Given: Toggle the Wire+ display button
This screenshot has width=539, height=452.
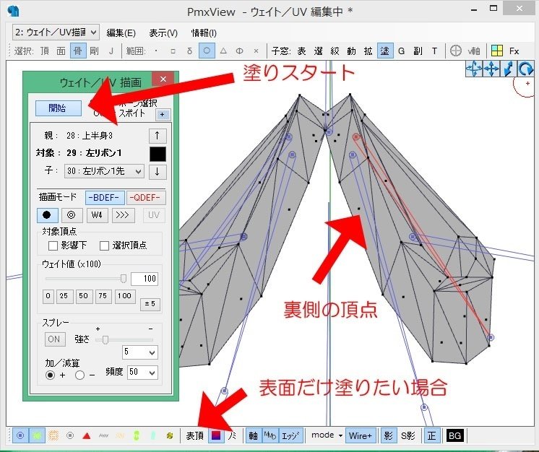Looking at the screenshot, I should [361, 435].
